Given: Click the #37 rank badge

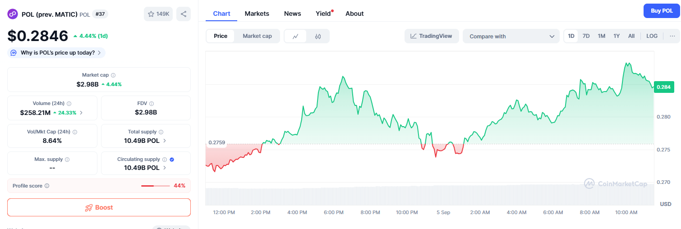Looking at the screenshot, I should pyautogui.click(x=100, y=14).
